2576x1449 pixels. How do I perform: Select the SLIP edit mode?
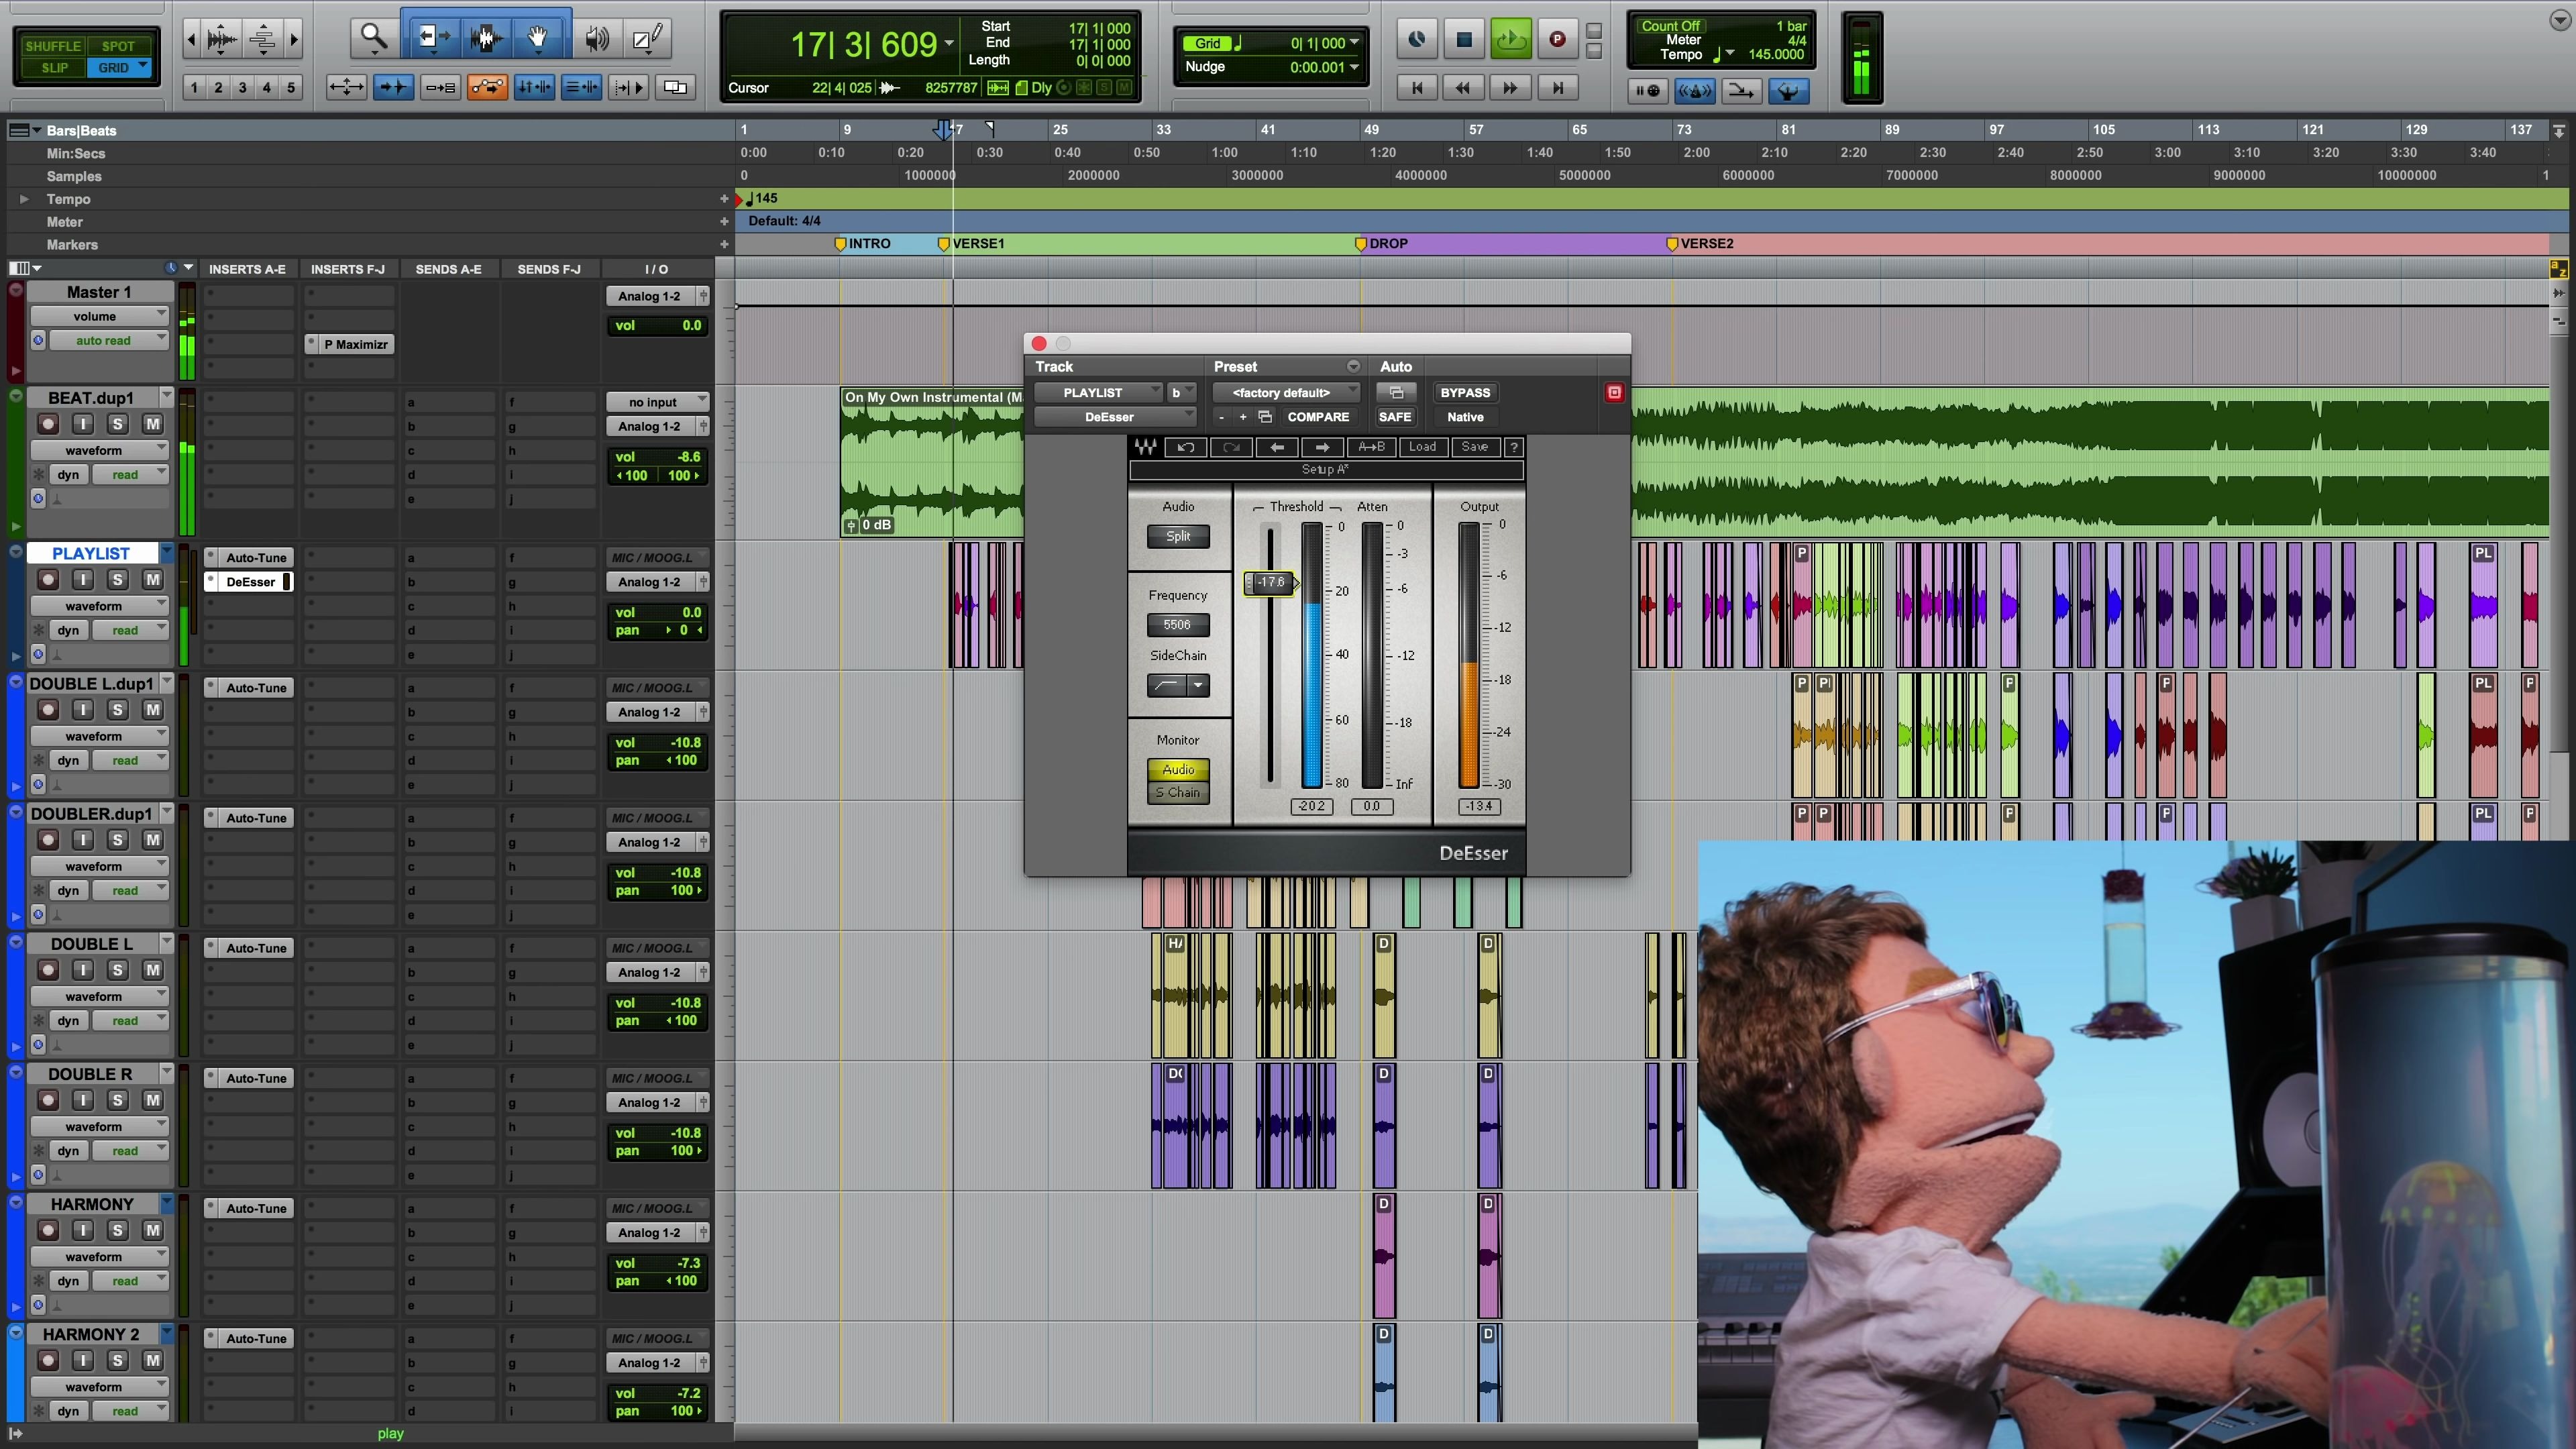coord(54,68)
